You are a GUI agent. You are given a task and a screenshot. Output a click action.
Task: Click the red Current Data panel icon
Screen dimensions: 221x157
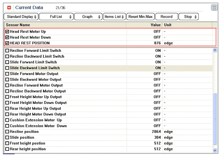coord(9,7)
